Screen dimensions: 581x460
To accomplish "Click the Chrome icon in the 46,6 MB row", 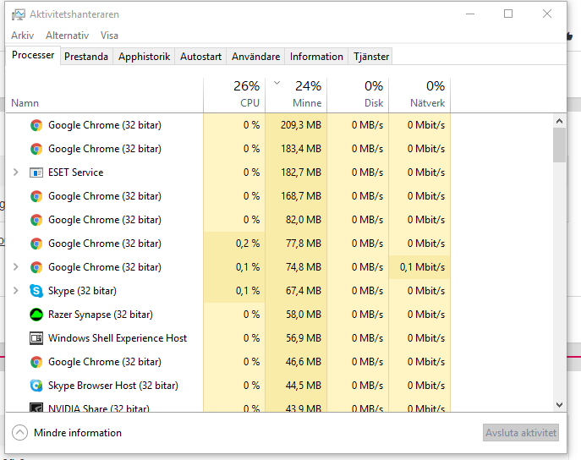I will pos(36,362).
